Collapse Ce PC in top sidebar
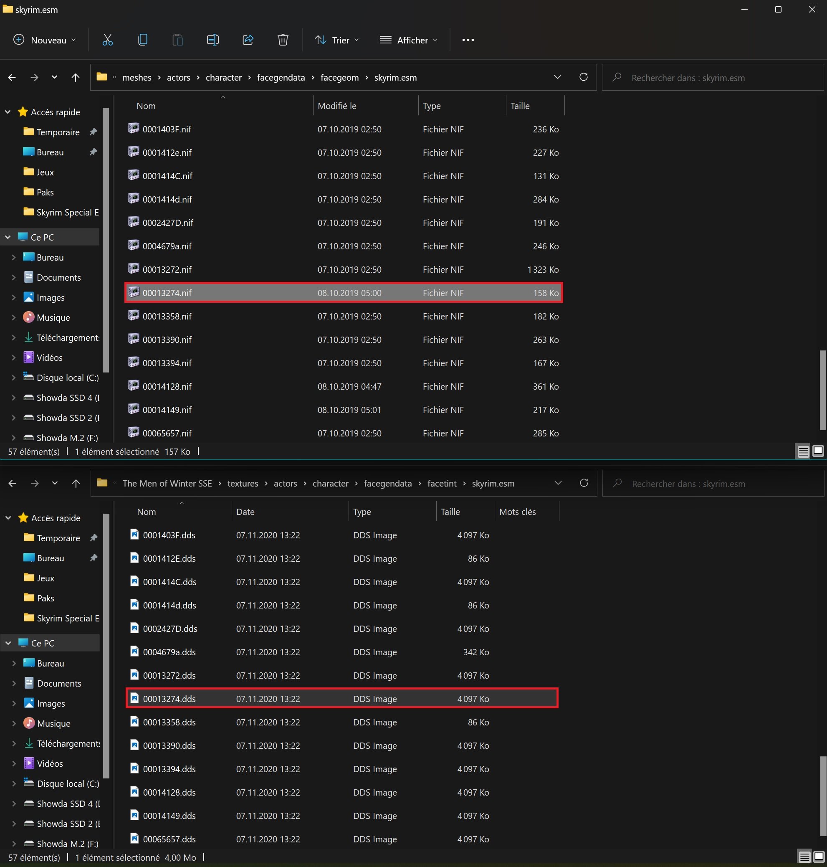This screenshot has width=827, height=867. 8,237
